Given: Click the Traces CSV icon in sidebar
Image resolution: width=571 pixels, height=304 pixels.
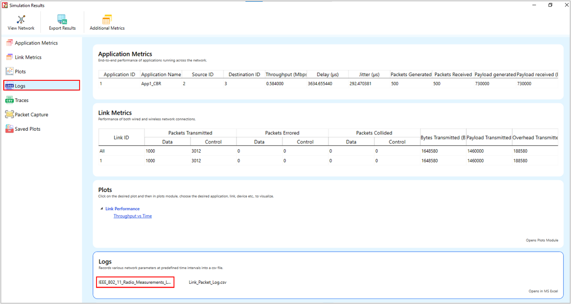Looking at the screenshot, I should [9, 100].
